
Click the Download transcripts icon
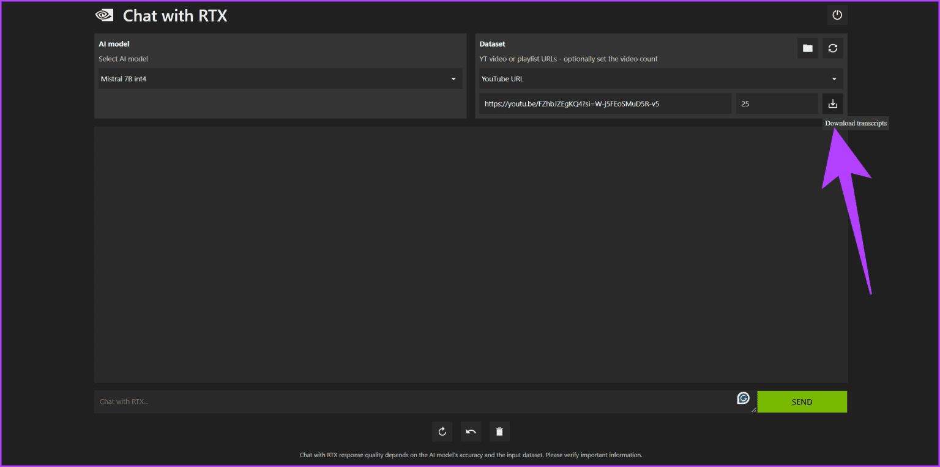[x=833, y=104]
